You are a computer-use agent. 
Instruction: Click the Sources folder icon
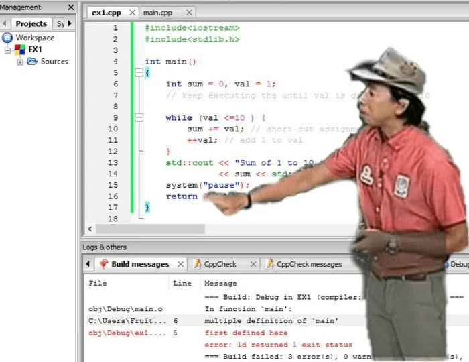click(x=32, y=61)
